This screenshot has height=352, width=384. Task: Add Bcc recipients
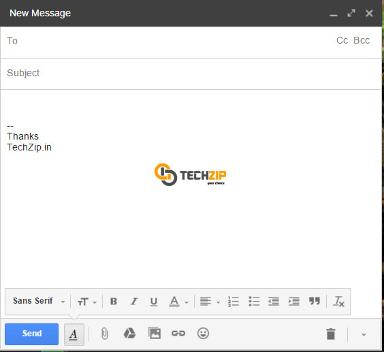(362, 40)
